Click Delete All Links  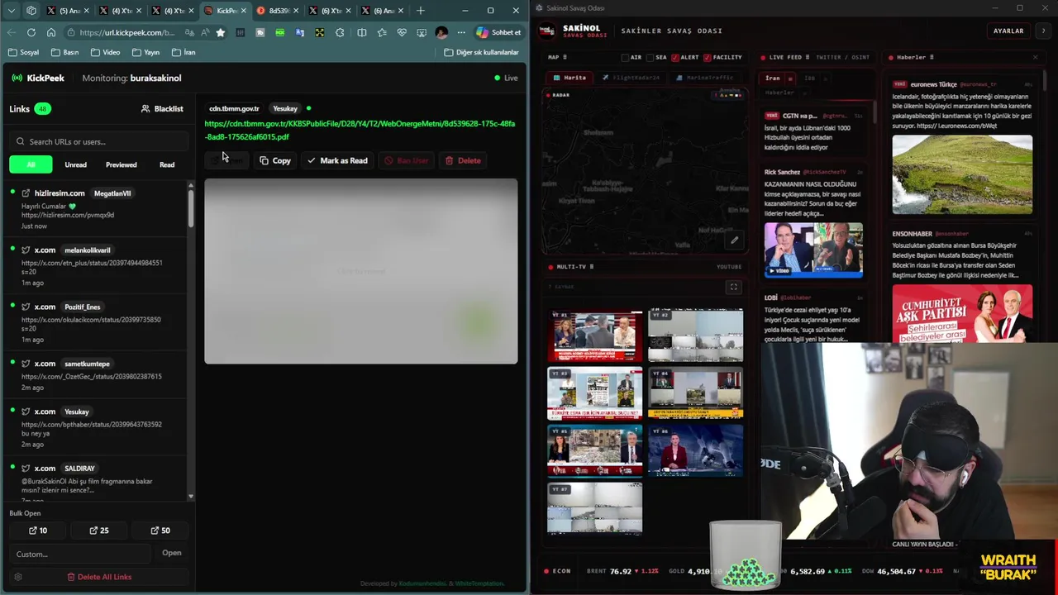[x=99, y=577]
